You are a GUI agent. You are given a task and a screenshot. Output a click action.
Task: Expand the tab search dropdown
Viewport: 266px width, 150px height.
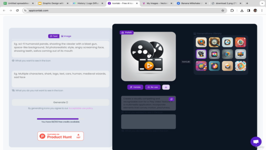(x=262, y=3)
